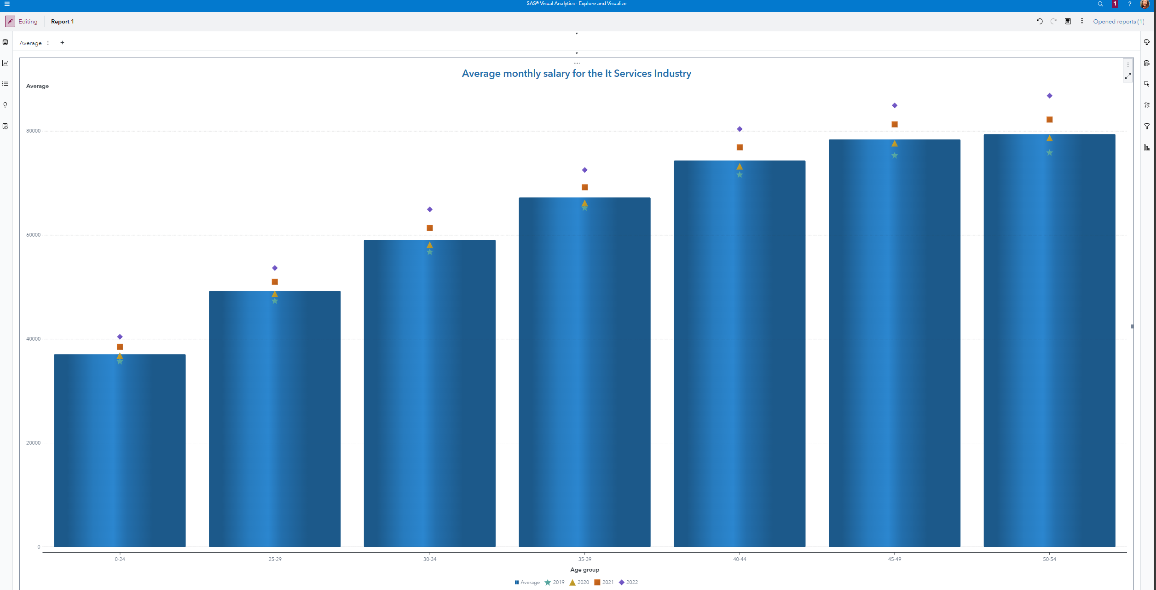The height and width of the screenshot is (590, 1156).
Task: Open the Data pane icon in left sidebar
Action: (x=6, y=42)
